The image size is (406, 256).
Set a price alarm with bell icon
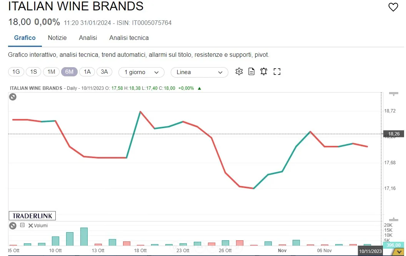(x=264, y=72)
